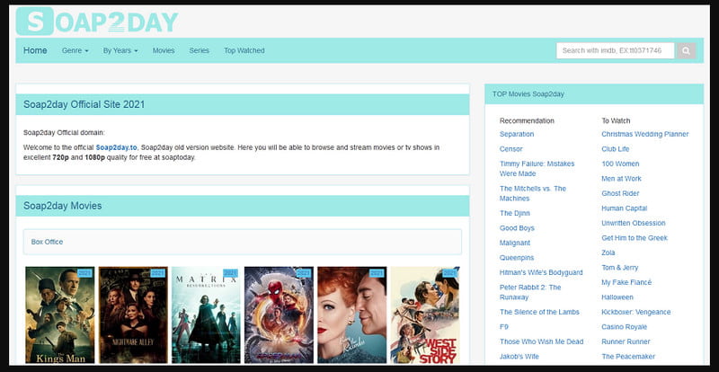
Task: Click the Soap2day logo
Action: point(97,22)
